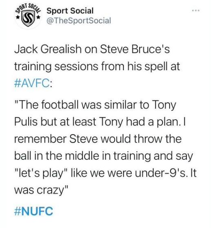Open the three-dot more options menu
The image size is (211, 228).
click(195, 10)
